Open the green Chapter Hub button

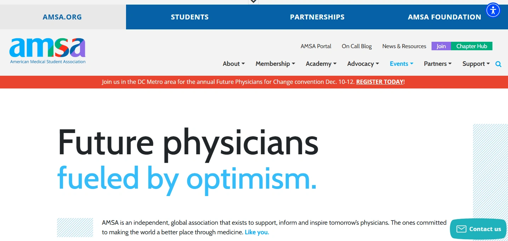[472, 46]
